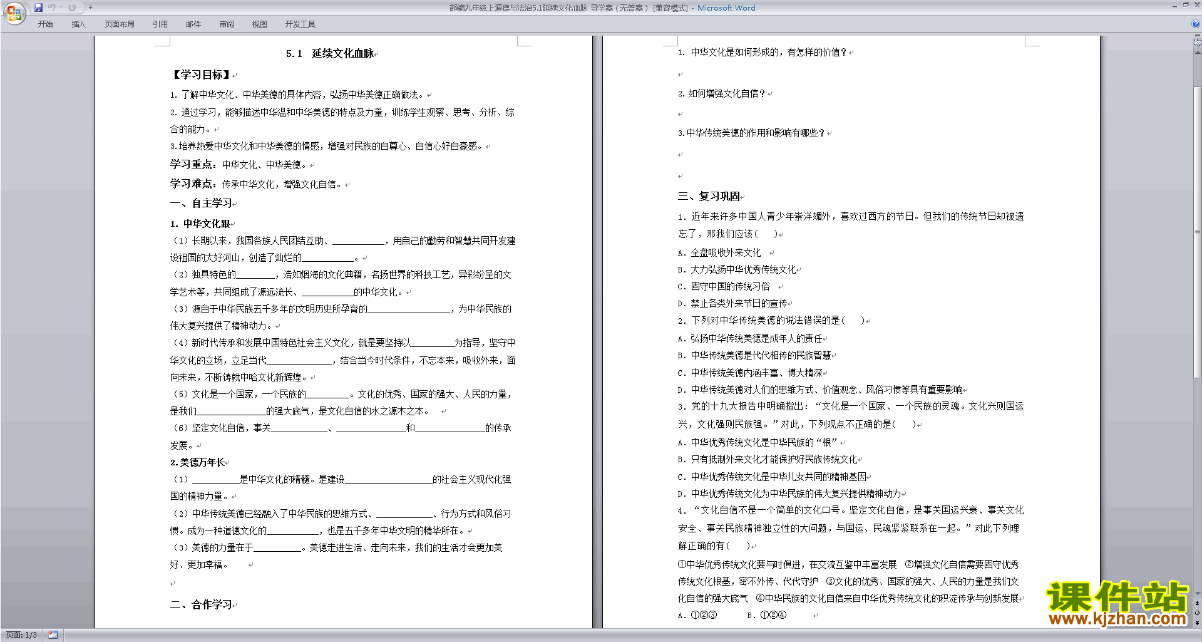This screenshot has width=1202, height=642.
Task: Click the answer choice 'A. ①②③'
Action: (x=697, y=615)
